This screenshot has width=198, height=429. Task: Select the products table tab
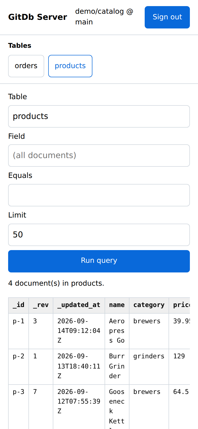pyautogui.click(x=70, y=66)
